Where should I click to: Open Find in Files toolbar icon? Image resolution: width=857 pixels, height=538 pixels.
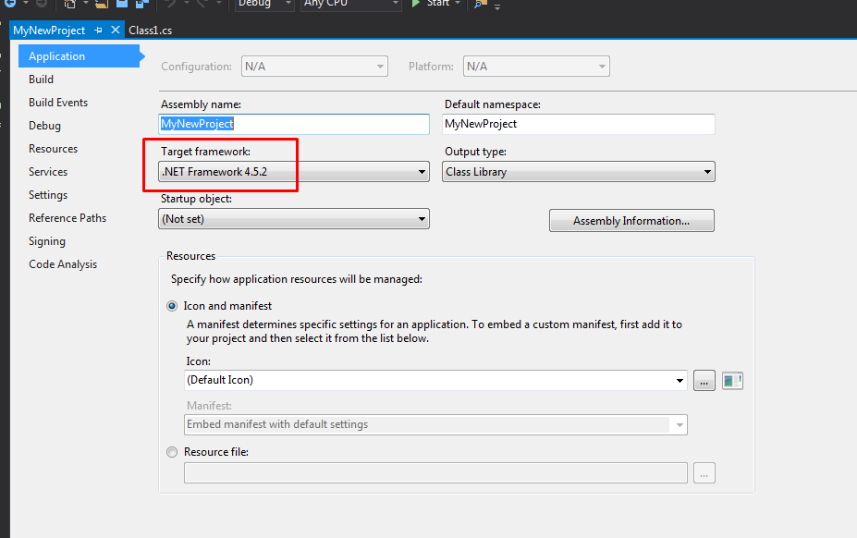coord(480,4)
